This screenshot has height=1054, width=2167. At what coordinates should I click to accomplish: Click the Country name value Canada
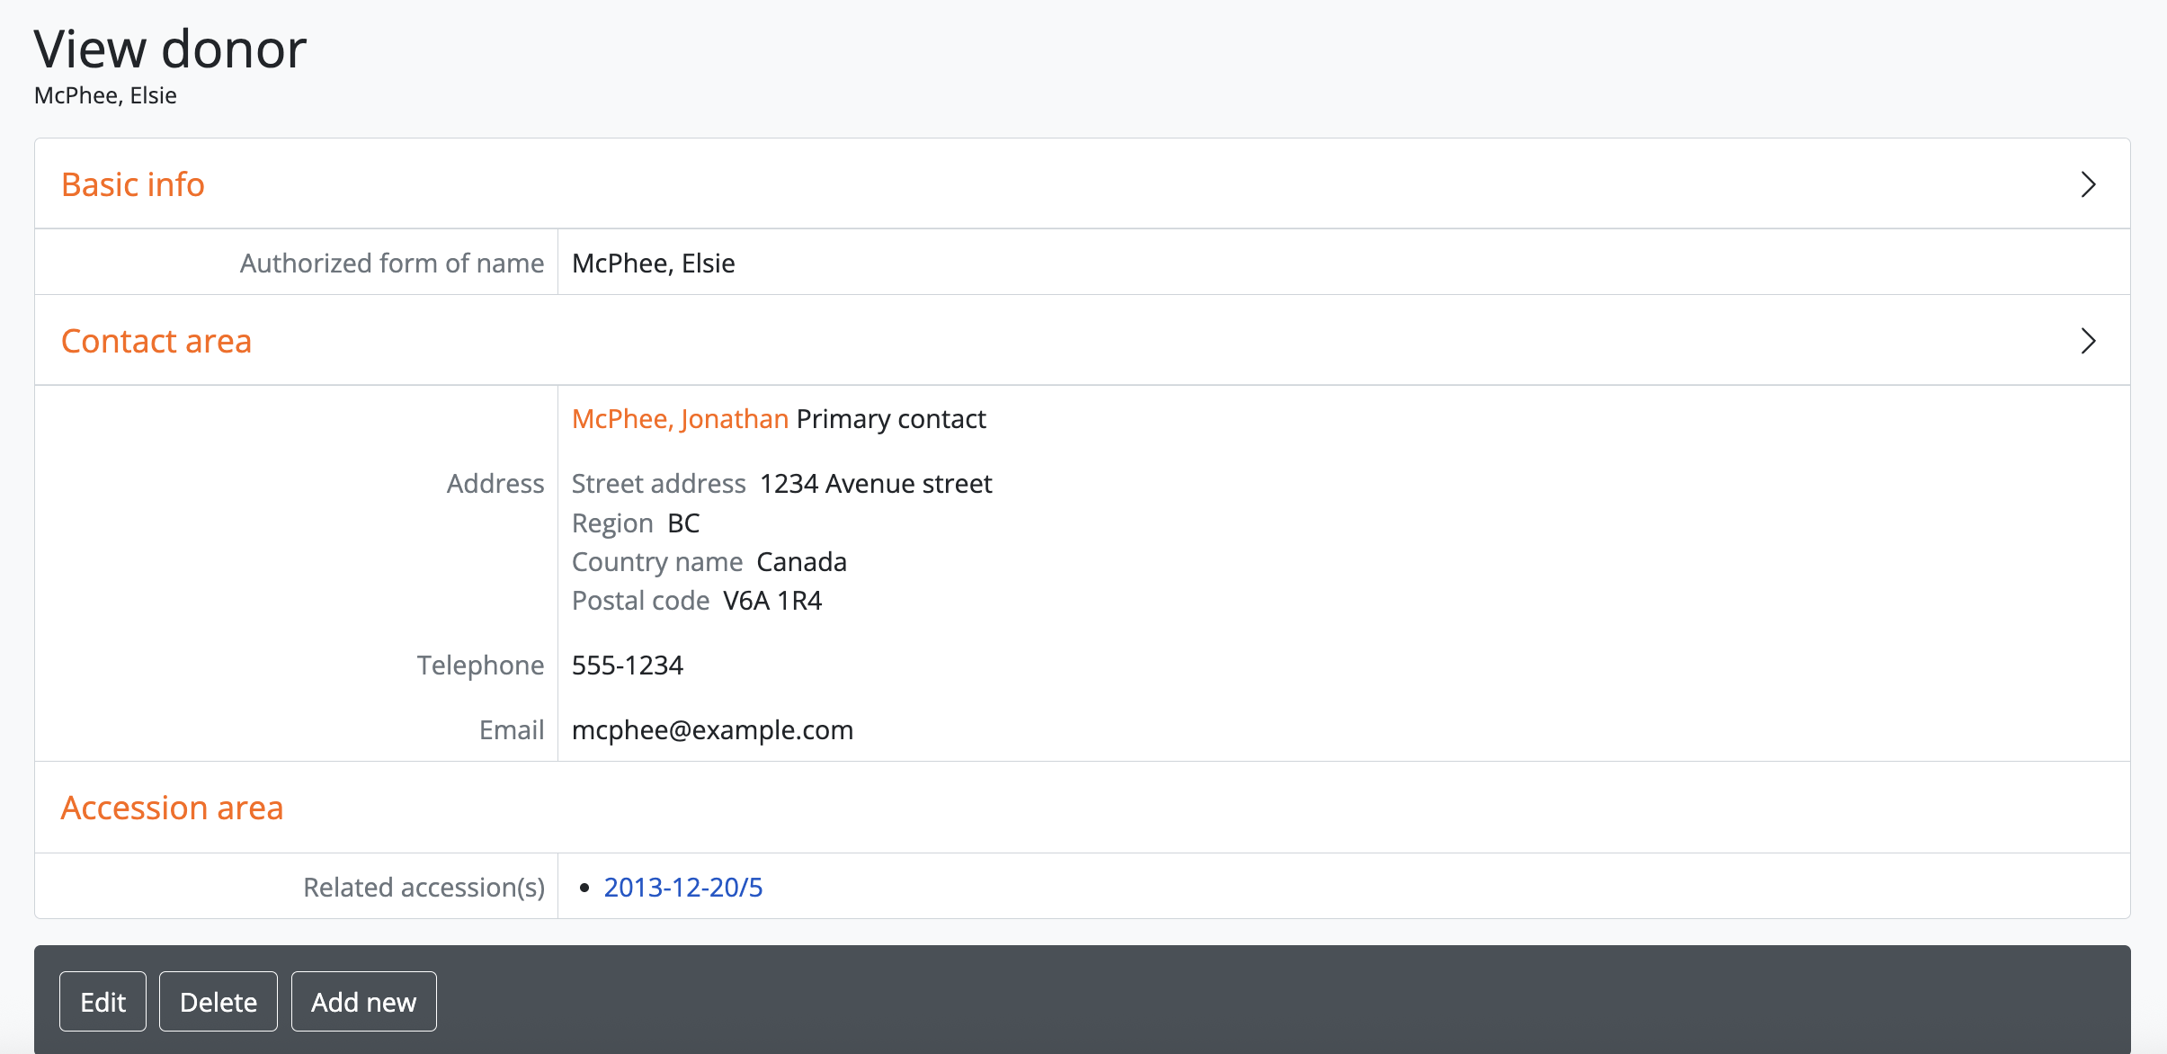[x=801, y=562]
